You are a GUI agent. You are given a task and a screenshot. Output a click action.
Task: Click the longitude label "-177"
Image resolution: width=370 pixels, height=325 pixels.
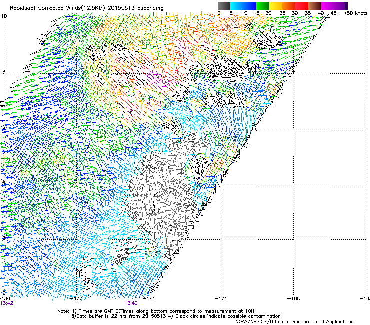(77, 299)
